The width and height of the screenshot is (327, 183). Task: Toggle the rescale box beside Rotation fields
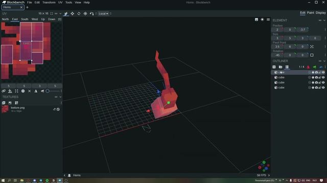[312, 55]
